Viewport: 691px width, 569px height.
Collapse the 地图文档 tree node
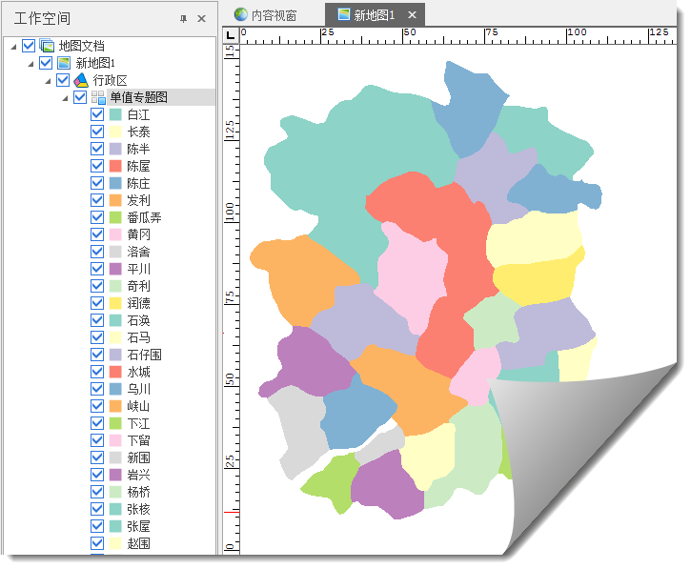click(13, 46)
